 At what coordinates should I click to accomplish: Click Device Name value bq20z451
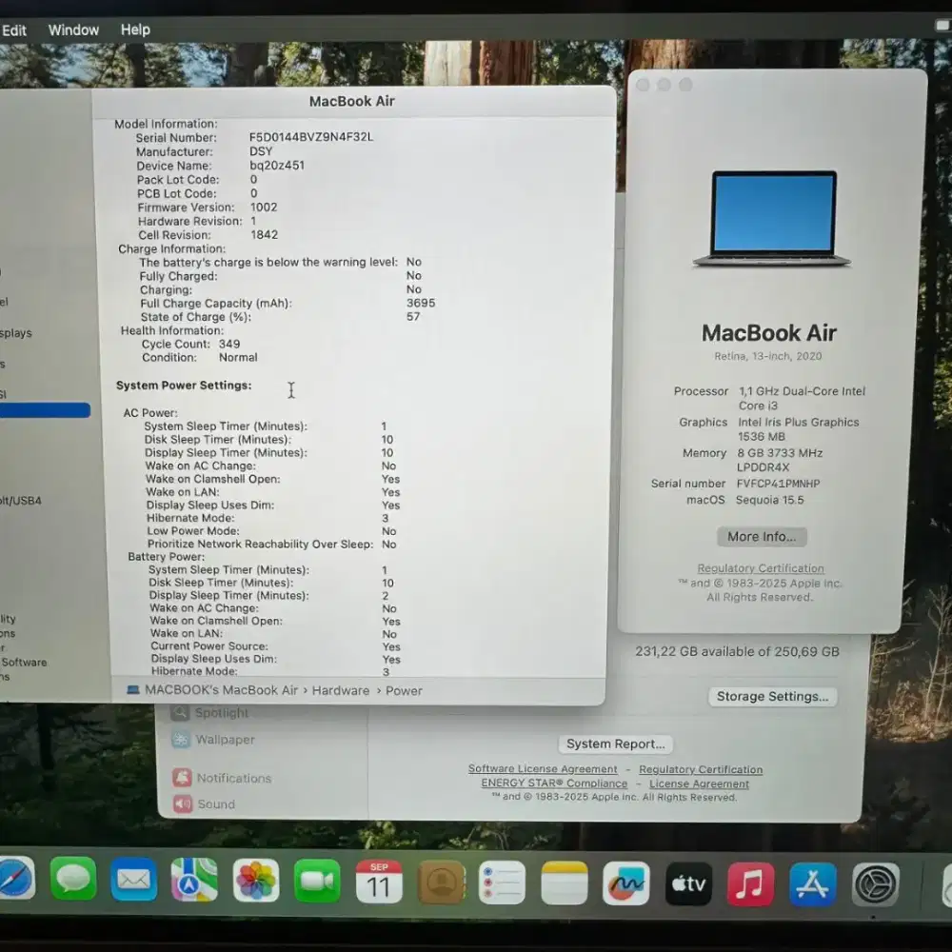(277, 165)
